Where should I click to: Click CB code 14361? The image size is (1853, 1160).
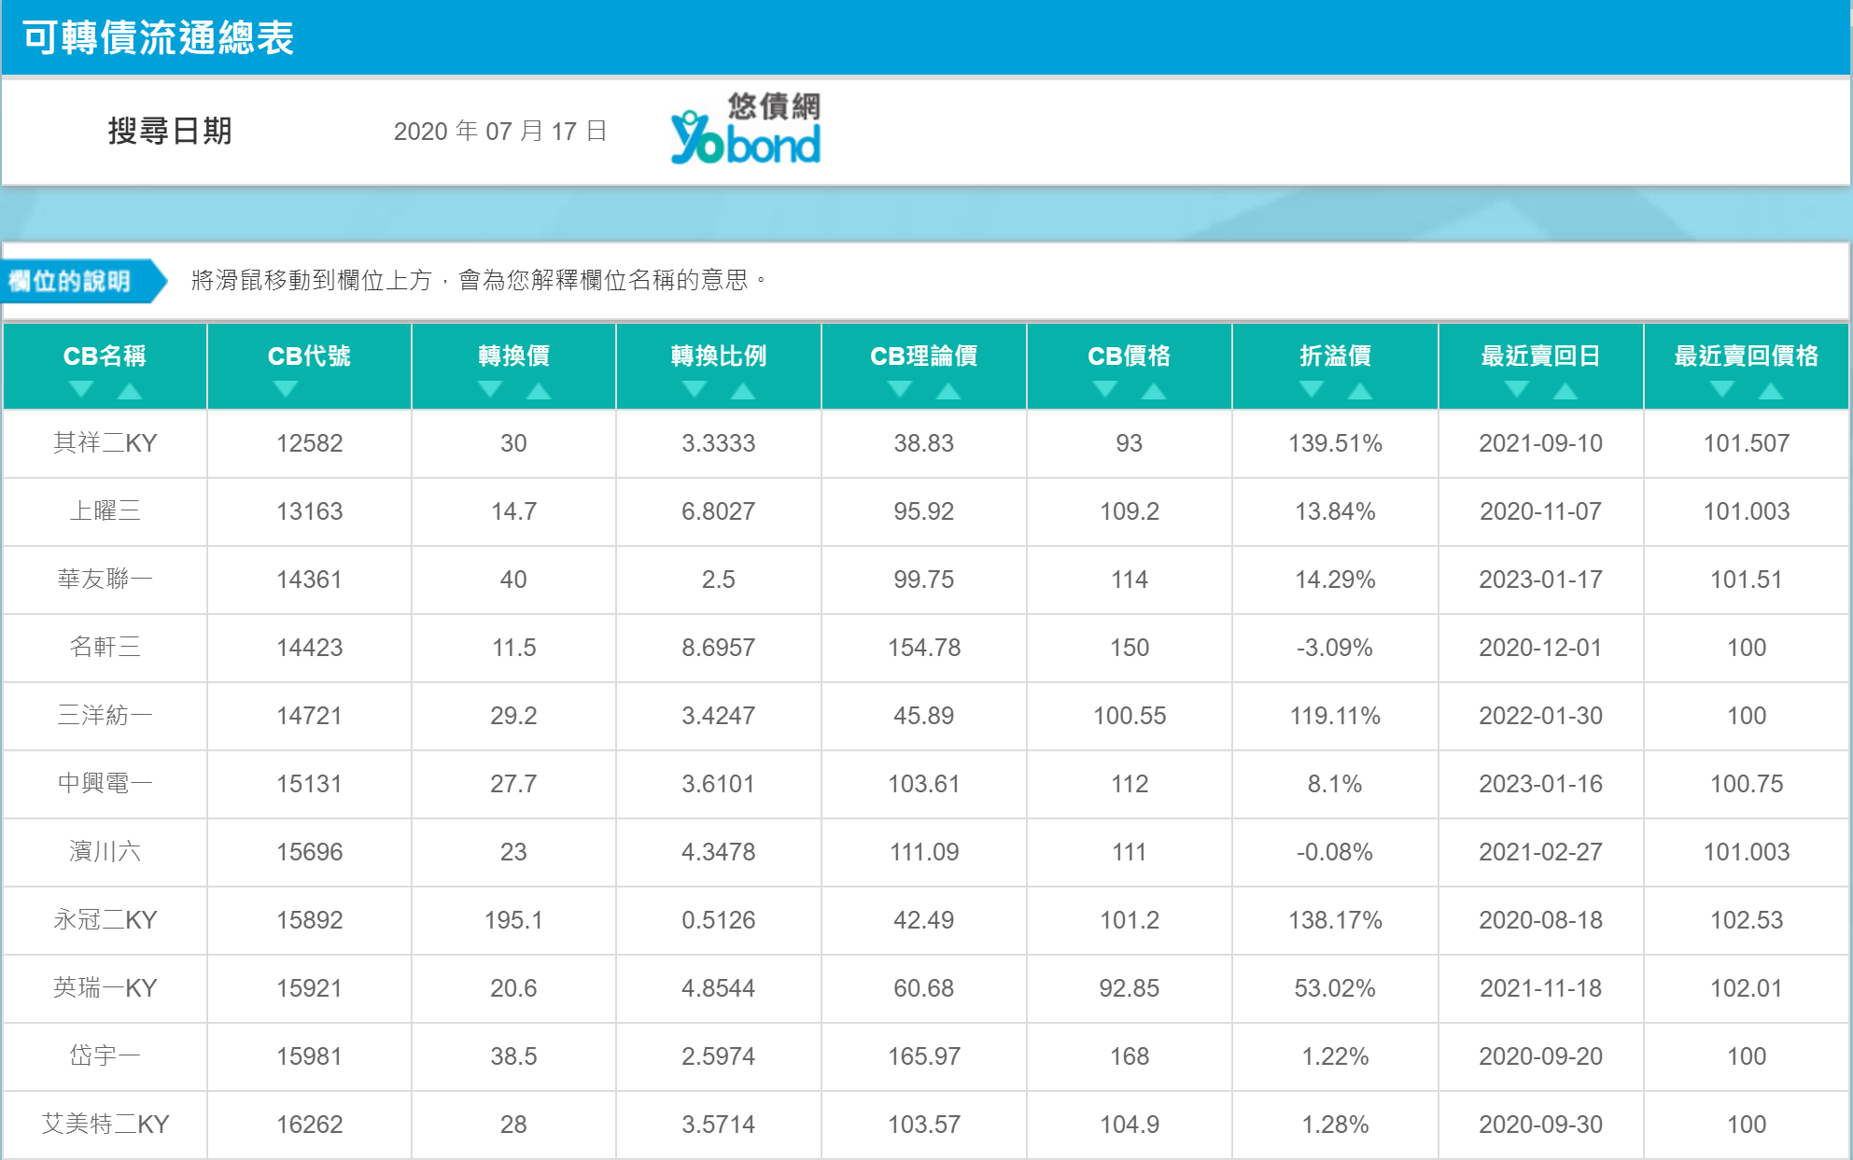click(309, 580)
